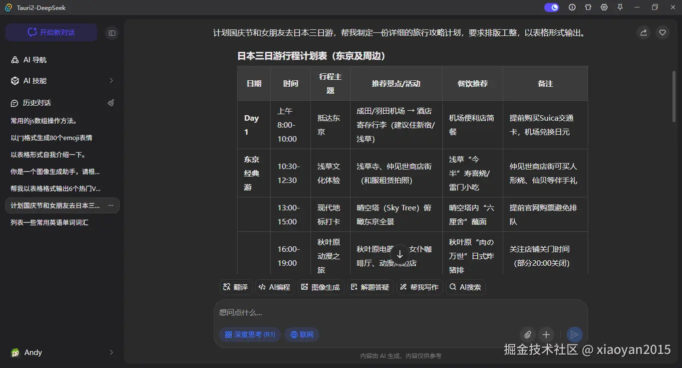This screenshot has width=682, height=368.
Task: View app info via the circled-i icon
Action: [x=572, y=7]
